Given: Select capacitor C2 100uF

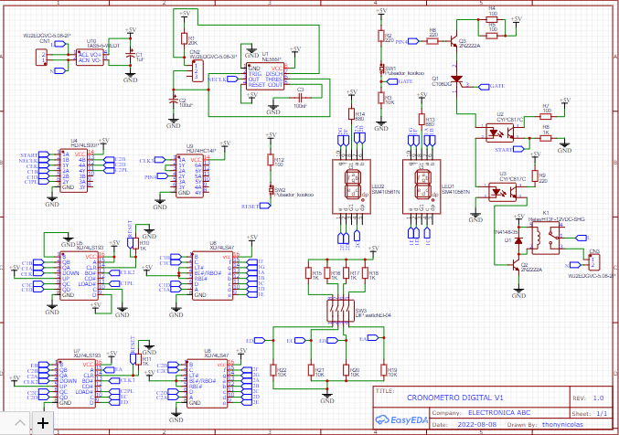Looking at the screenshot, I should point(173,100).
